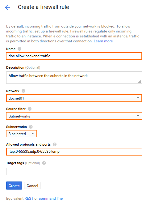Focus the empty Target tags field

tap(74, 172)
